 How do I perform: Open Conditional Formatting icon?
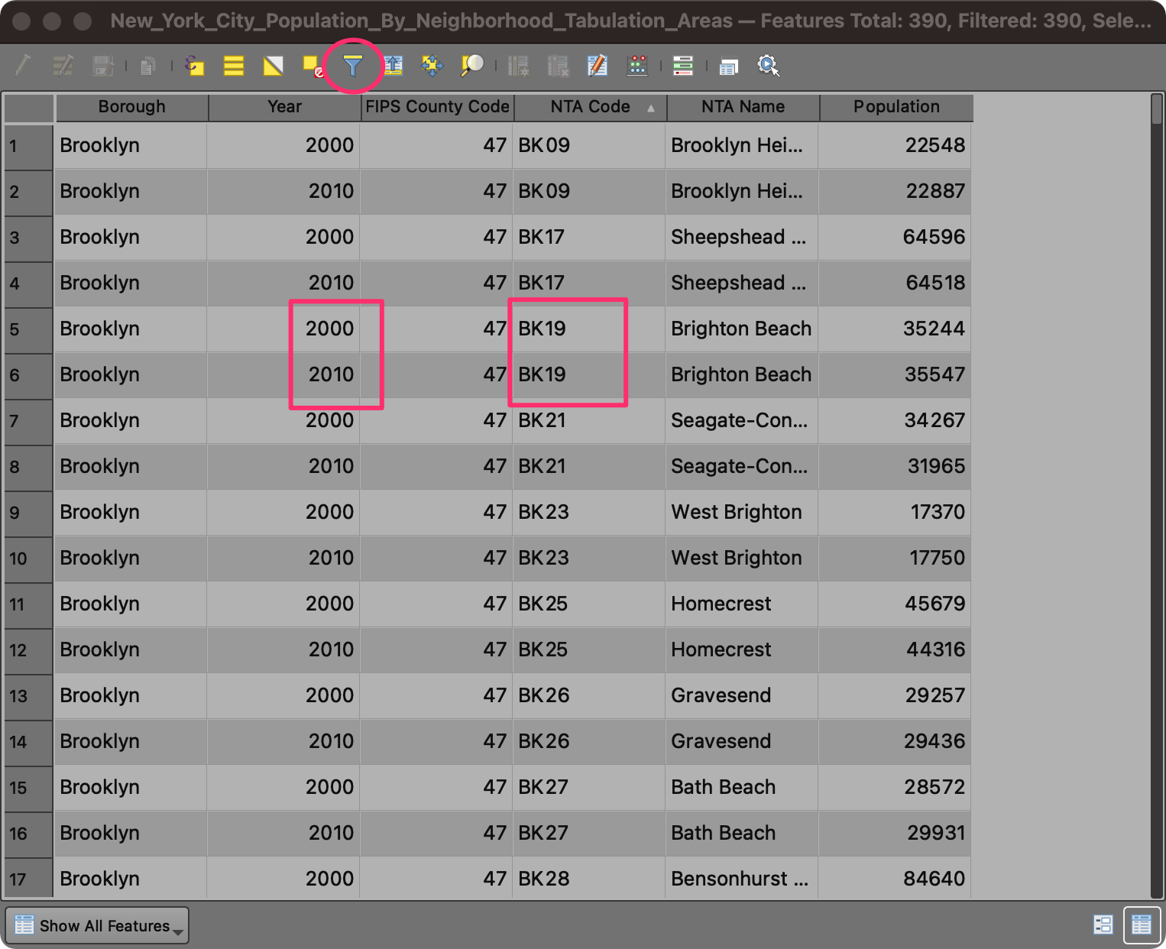[x=683, y=66]
